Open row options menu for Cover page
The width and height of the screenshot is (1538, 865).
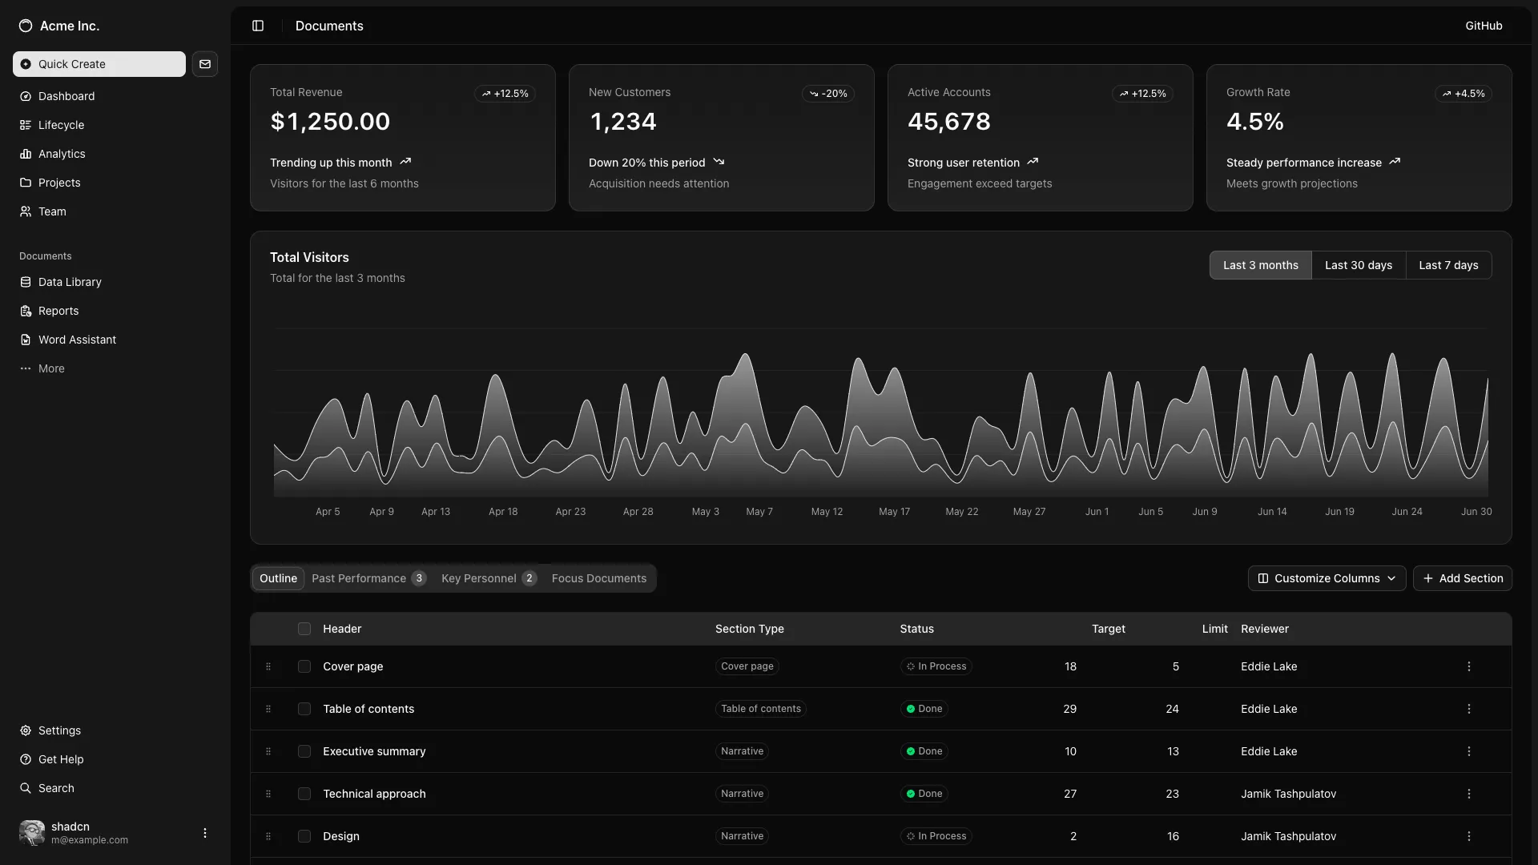click(x=1468, y=666)
